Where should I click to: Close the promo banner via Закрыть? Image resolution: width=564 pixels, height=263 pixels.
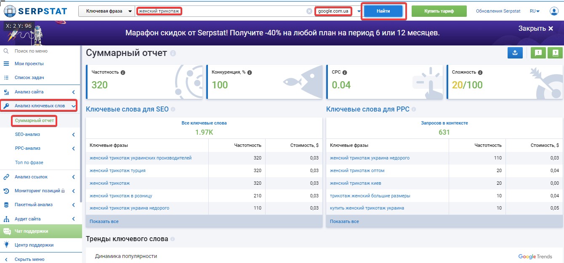click(536, 29)
